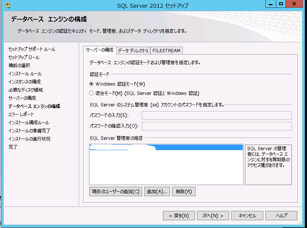Minimize the SQL Server setup window

tap(271, 4)
